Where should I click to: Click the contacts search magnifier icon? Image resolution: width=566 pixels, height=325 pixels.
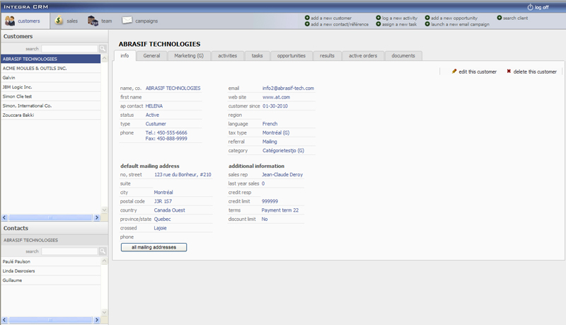(103, 251)
